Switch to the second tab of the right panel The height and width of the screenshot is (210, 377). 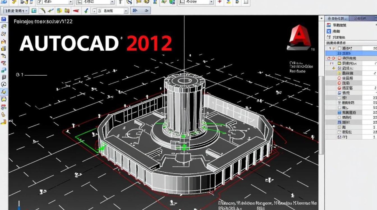[360, 18]
